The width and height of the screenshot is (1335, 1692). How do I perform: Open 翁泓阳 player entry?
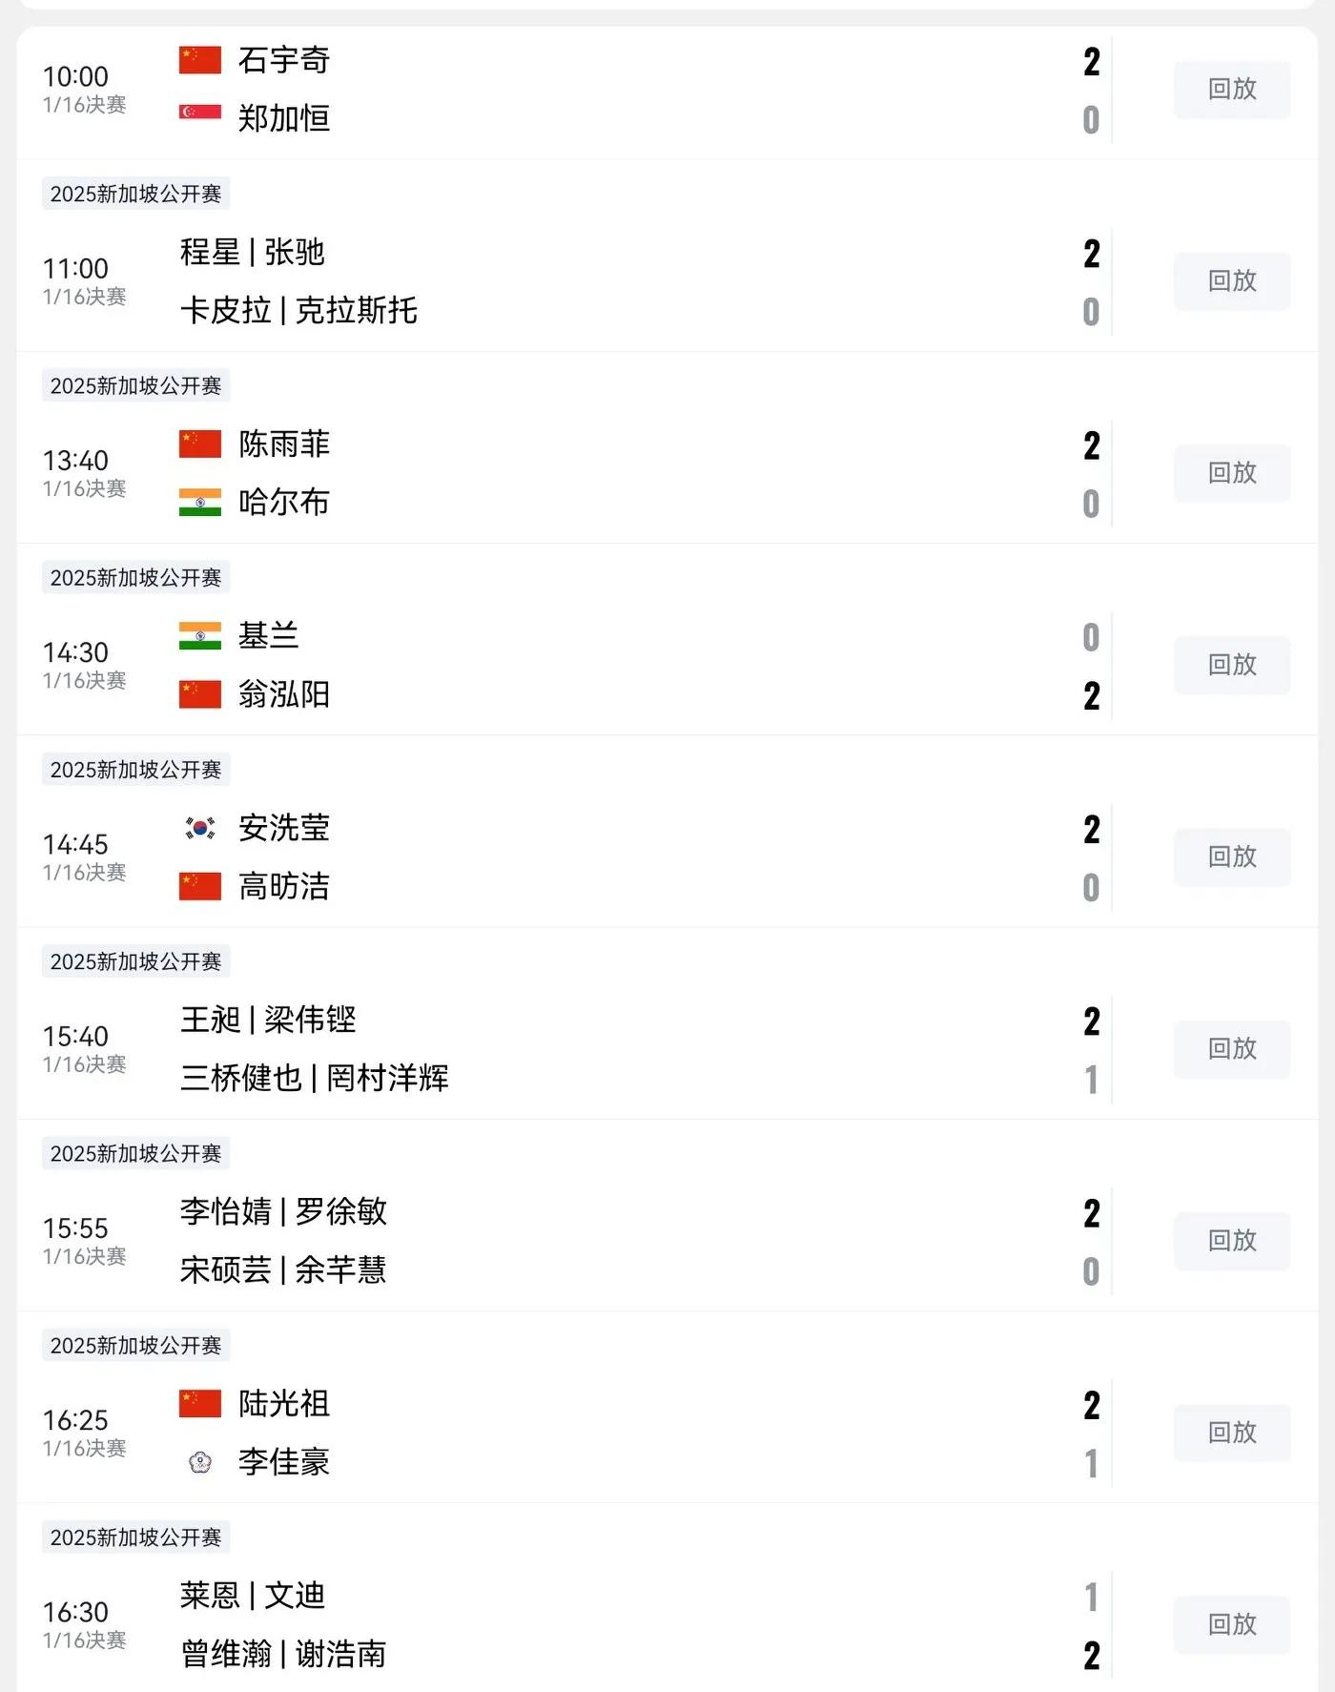pyautogui.click(x=284, y=693)
